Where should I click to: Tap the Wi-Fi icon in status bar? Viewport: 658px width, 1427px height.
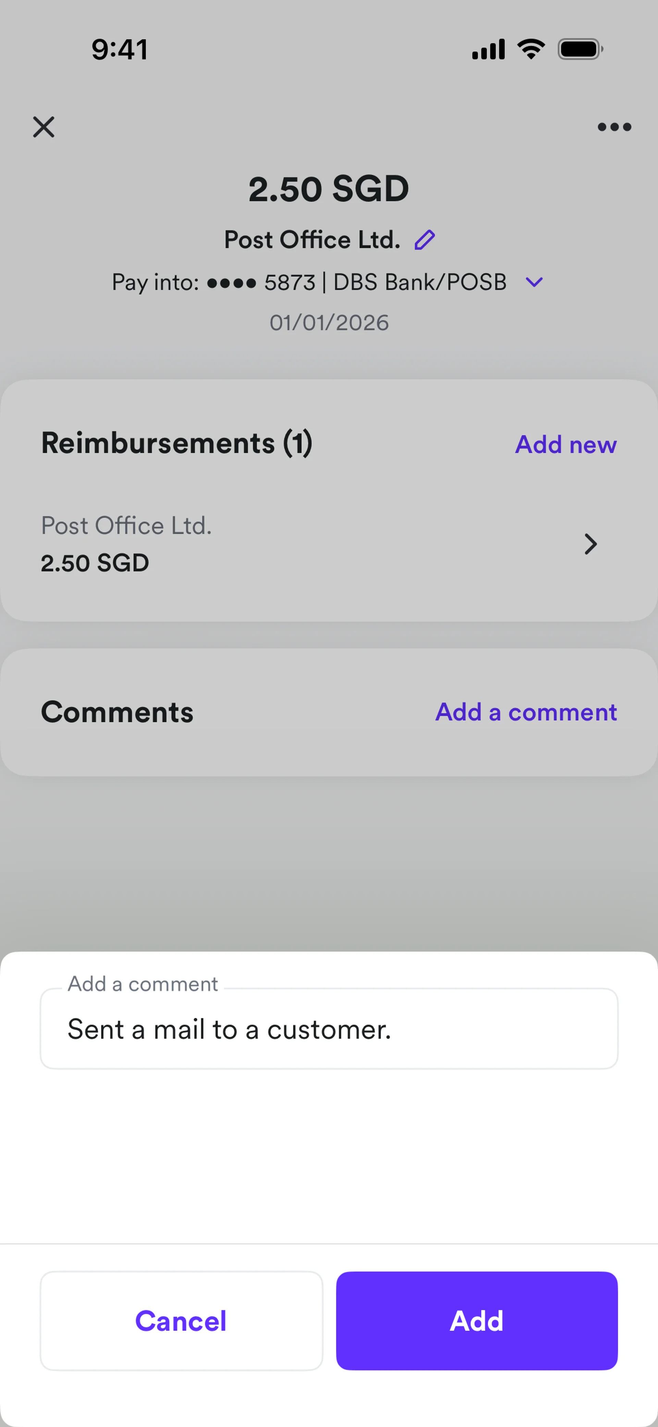[x=531, y=49]
